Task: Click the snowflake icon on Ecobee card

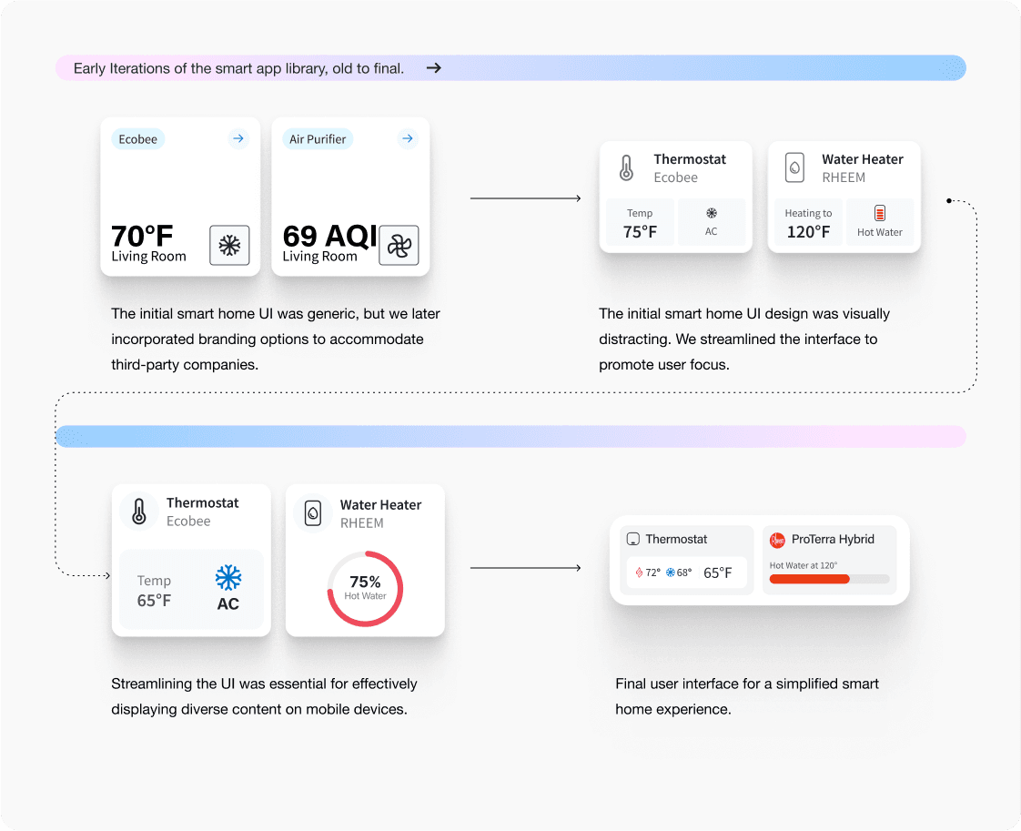Action: tap(229, 245)
